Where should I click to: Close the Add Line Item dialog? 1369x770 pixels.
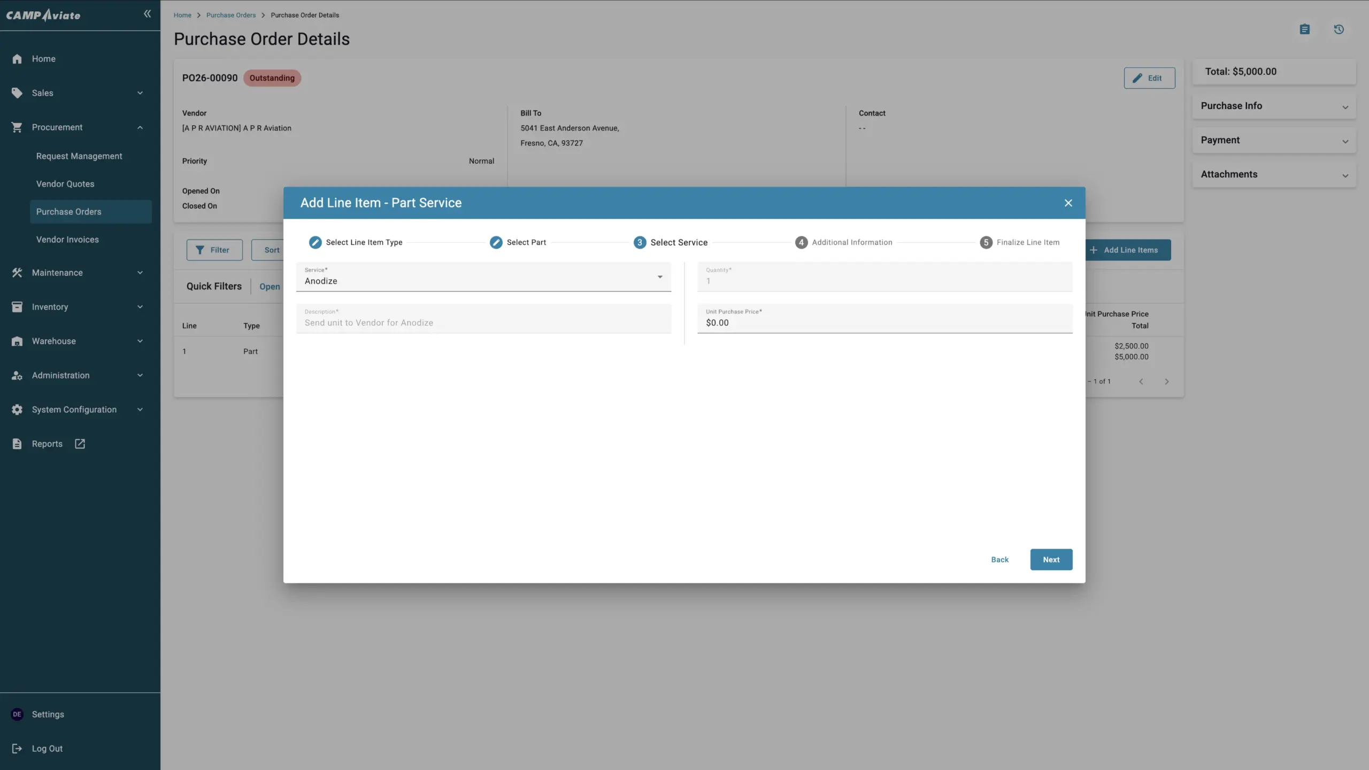1068,203
